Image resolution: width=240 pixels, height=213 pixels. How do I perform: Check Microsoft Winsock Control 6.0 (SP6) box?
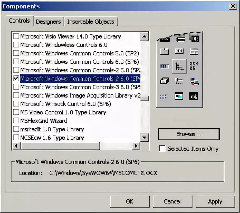coord(16,104)
